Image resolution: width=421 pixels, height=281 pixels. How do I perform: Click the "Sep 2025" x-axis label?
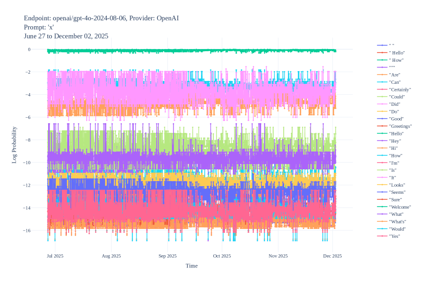point(168,256)
